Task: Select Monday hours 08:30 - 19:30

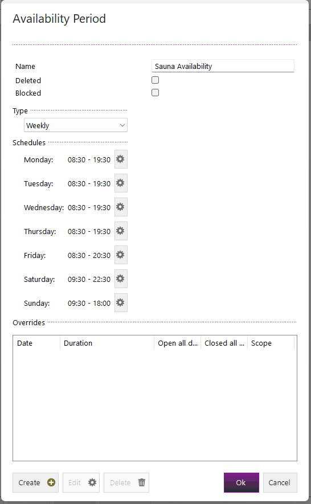Action: pyautogui.click(x=89, y=160)
